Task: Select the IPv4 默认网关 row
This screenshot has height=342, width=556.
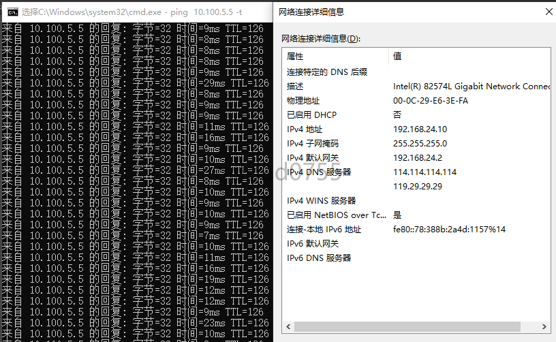Action: [312, 158]
